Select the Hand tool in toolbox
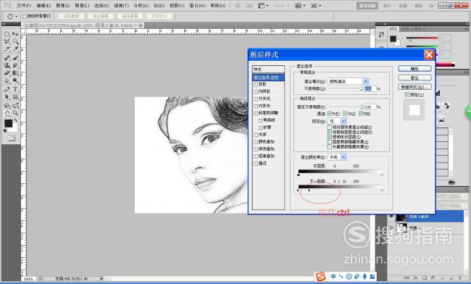This screenshot has height=284, width=471. pos(7,113)
